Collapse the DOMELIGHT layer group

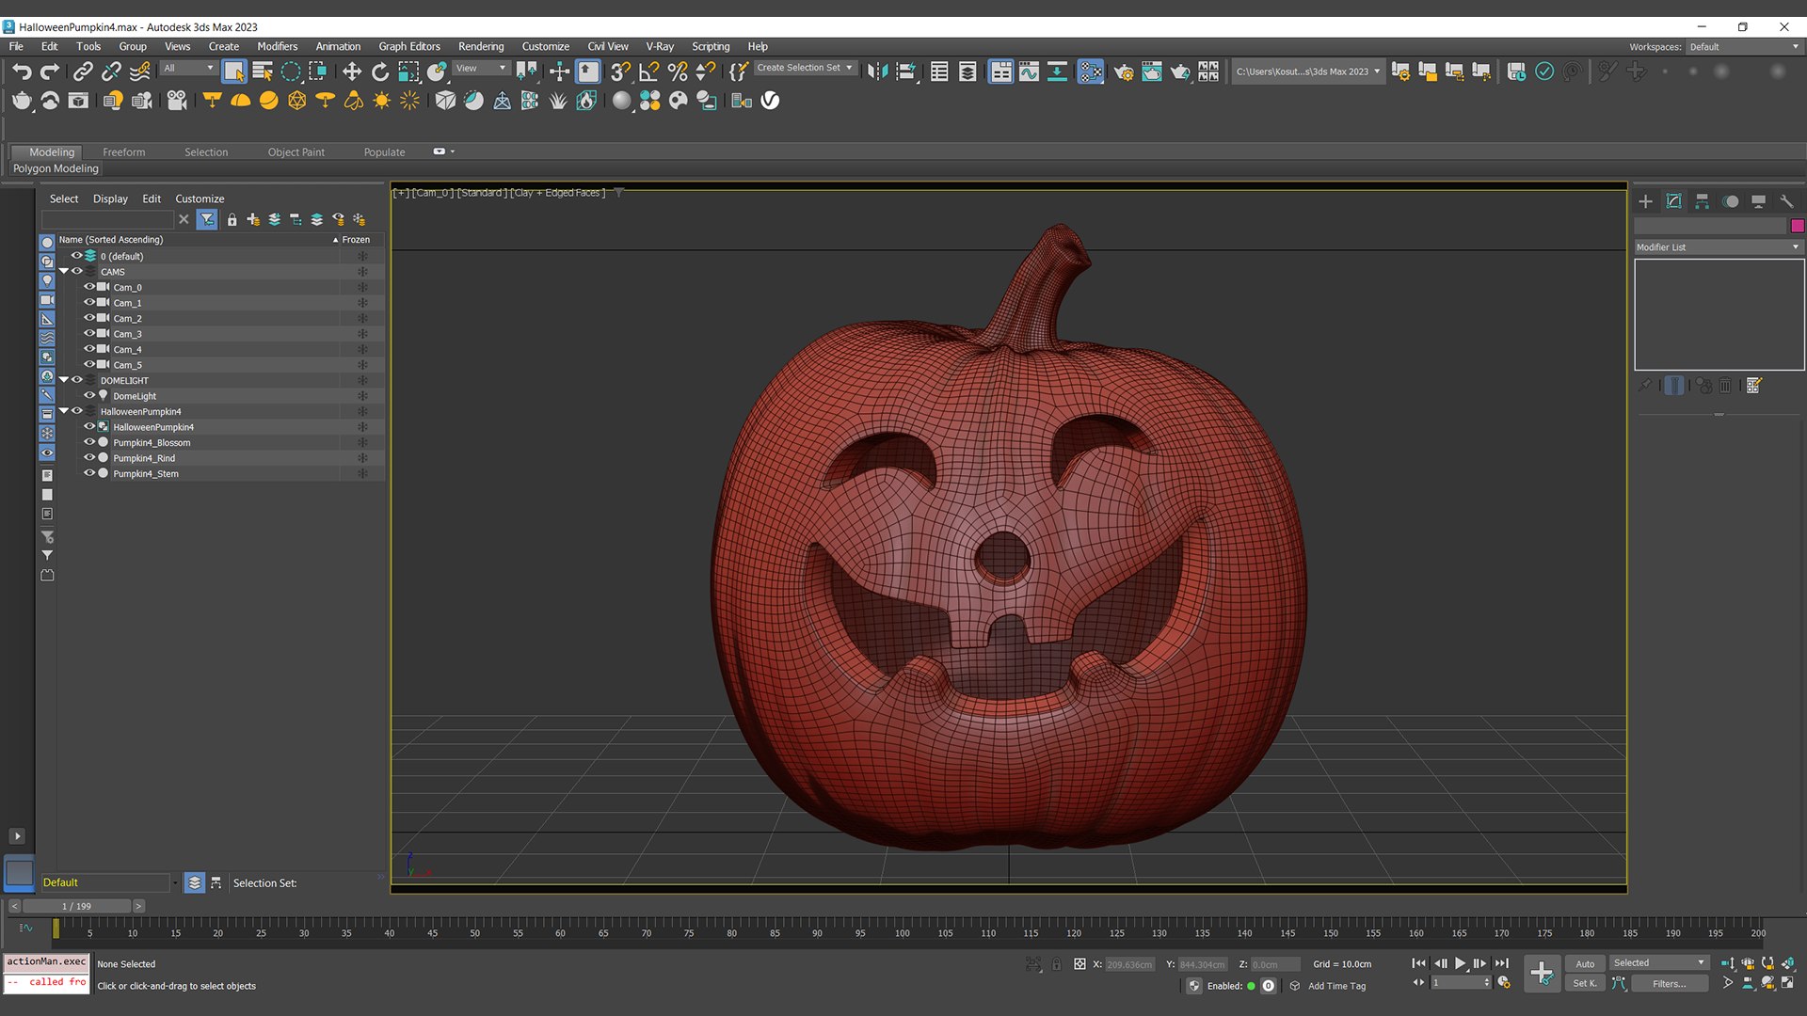click(x=64, y=380)
